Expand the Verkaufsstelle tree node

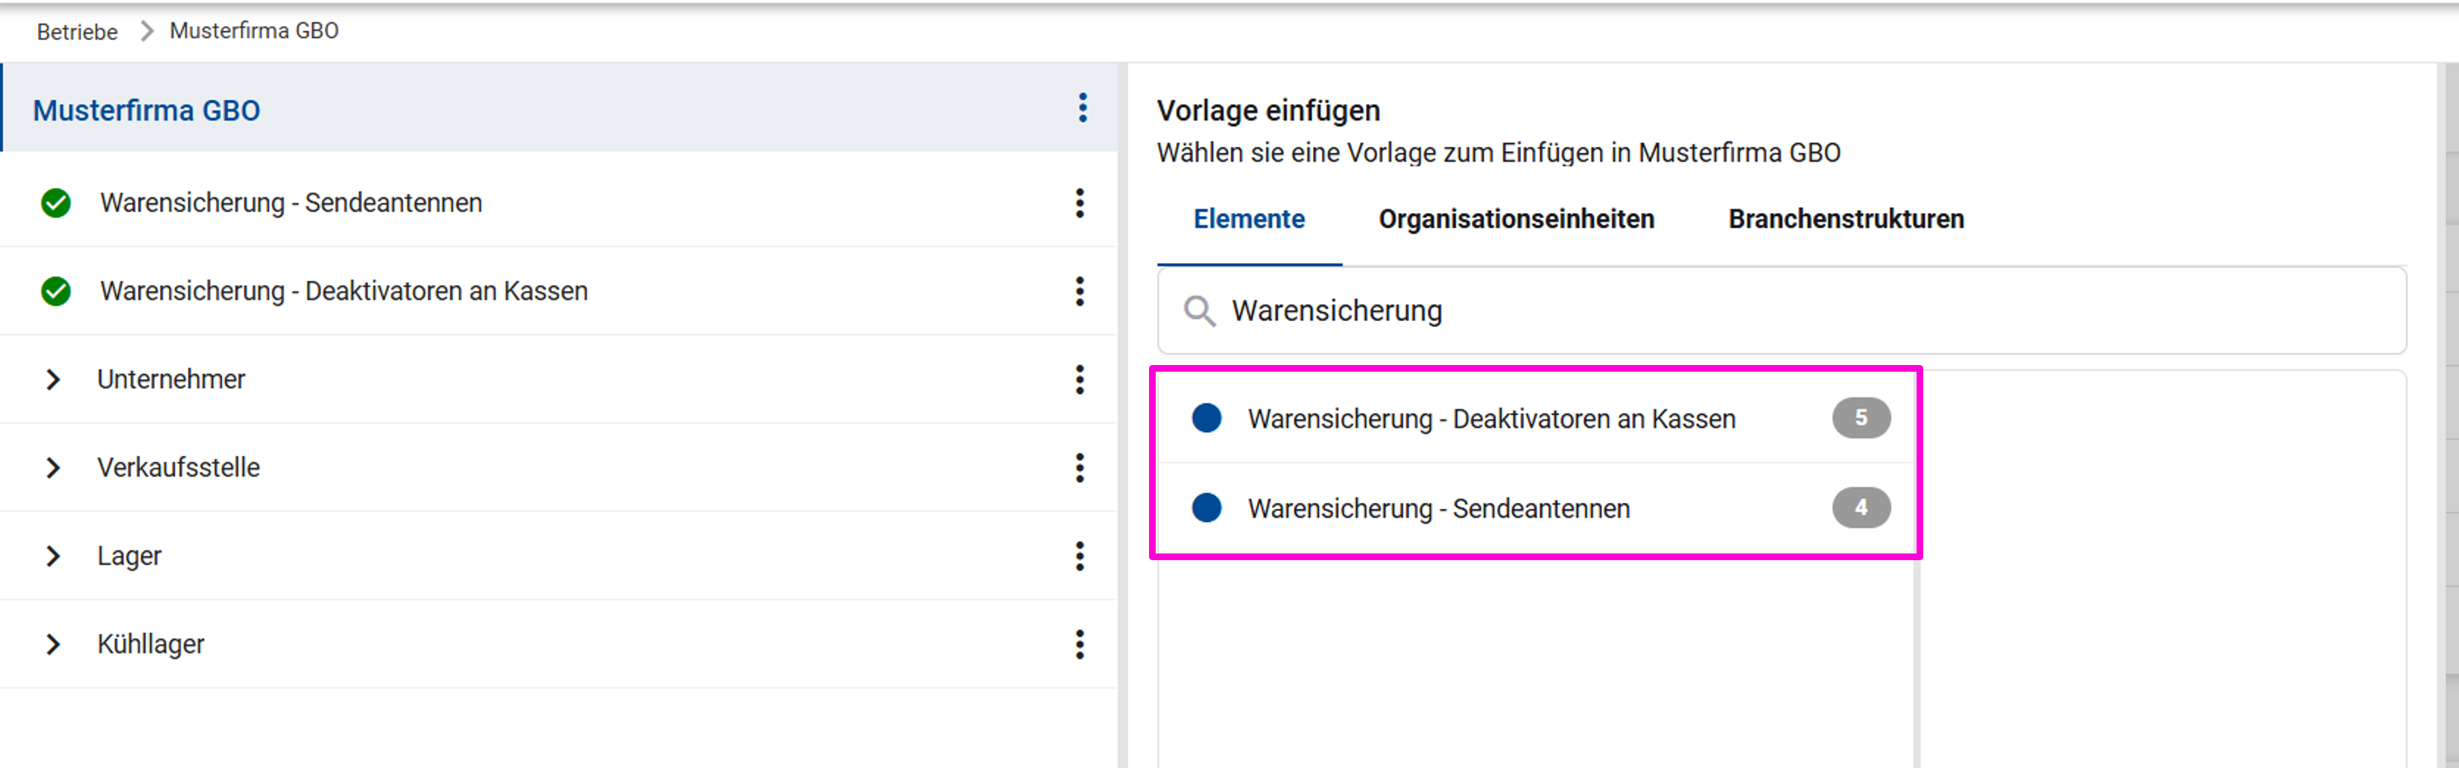(x=54, y=468)
